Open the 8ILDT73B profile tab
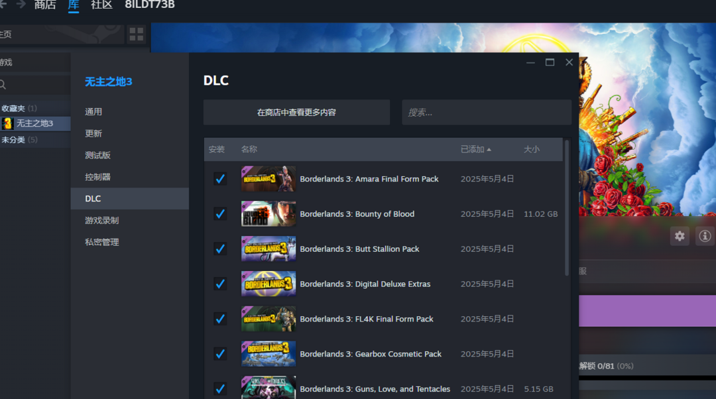The image size is (716, 399). click(x=150, y=5)
